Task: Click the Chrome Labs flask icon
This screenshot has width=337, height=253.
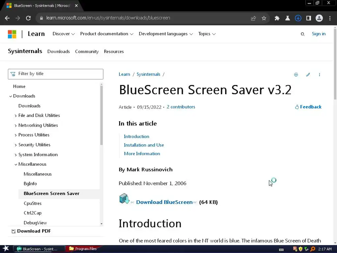Action: click(x=288, y=18)
